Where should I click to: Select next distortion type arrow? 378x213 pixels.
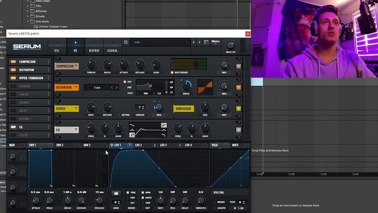(116, 88)
